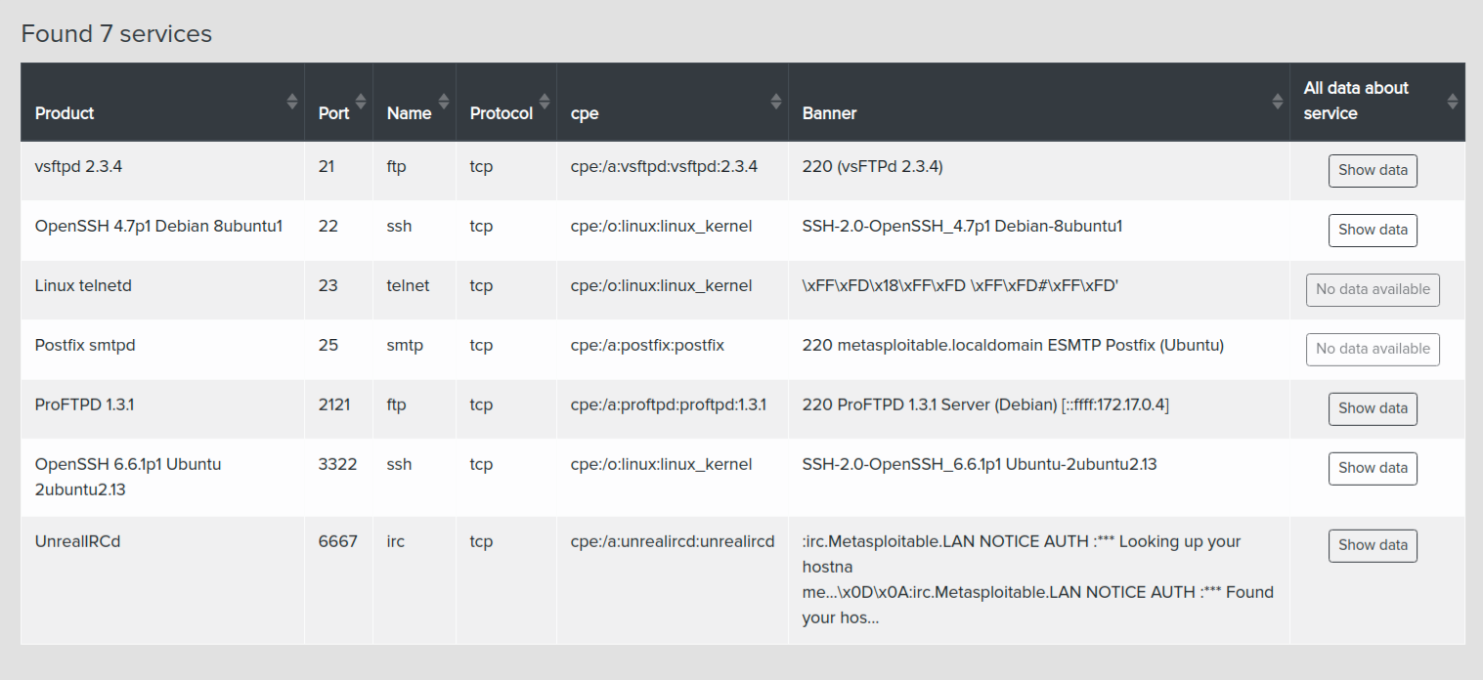1483x680 pixels.
Task: Click the sort icon on the Name column
Action: [442, 101]
